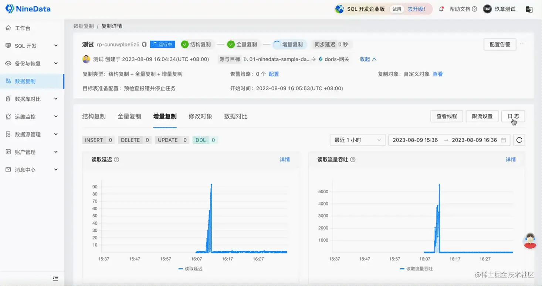This screenshot has width=542, height=286.
Task: Copy the task ID rp-cunuwplpe5z5
Action: coord(145,45)
